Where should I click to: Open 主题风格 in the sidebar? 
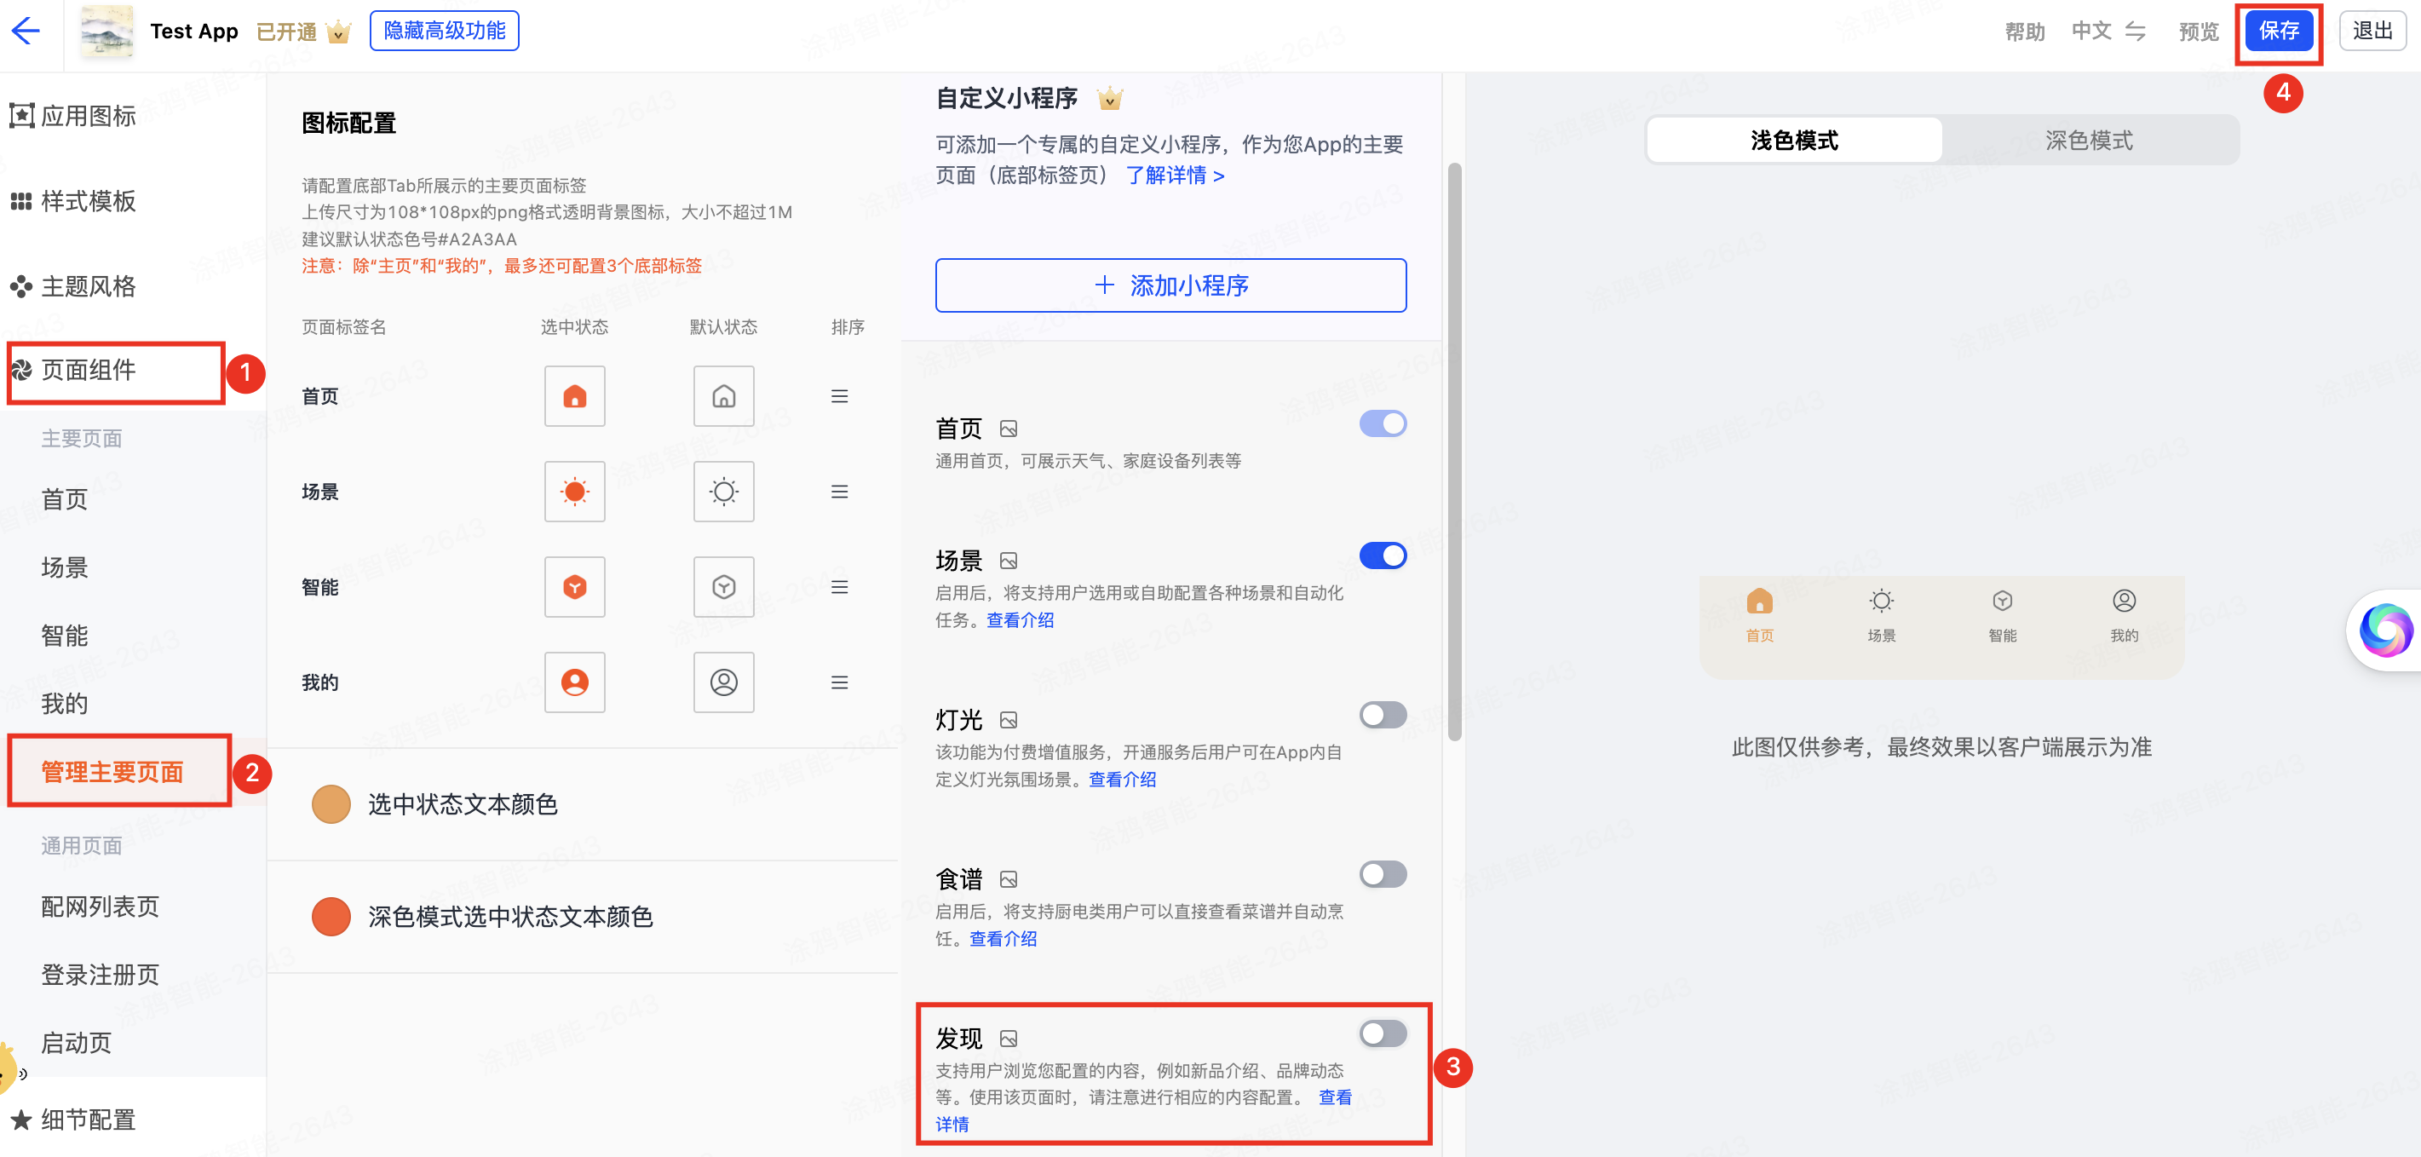point(73,286)
